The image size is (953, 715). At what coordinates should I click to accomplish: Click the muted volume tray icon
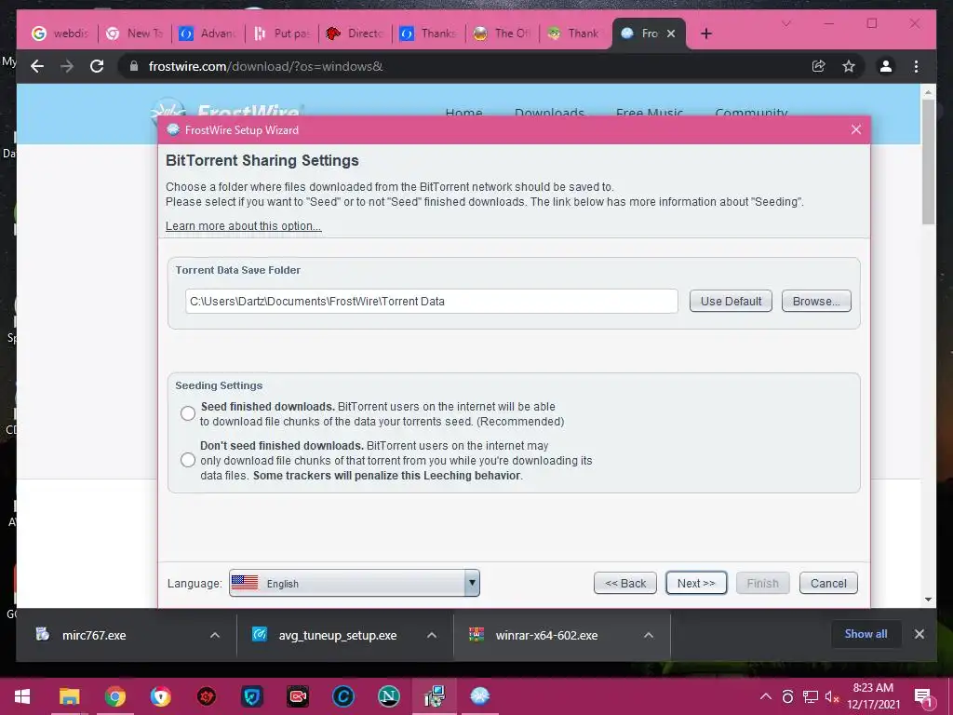tap(832, 696)
